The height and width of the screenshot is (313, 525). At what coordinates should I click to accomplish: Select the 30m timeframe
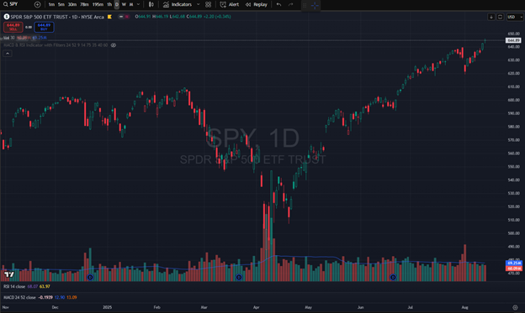[72, 4]
